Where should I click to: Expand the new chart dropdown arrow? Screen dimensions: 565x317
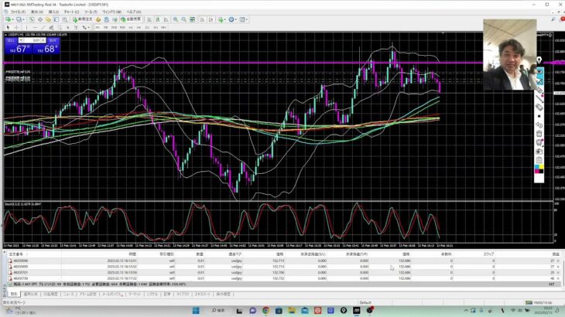(11, 19)
